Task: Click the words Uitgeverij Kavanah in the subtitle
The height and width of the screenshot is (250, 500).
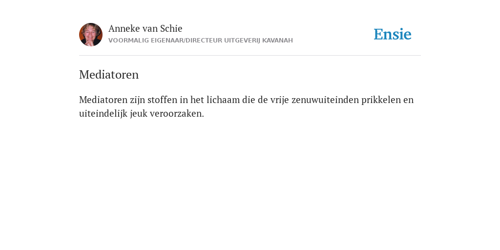Action: click(x=258, y=41)
